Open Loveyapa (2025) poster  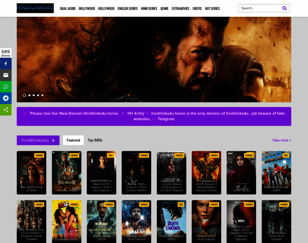coord(66,222)
